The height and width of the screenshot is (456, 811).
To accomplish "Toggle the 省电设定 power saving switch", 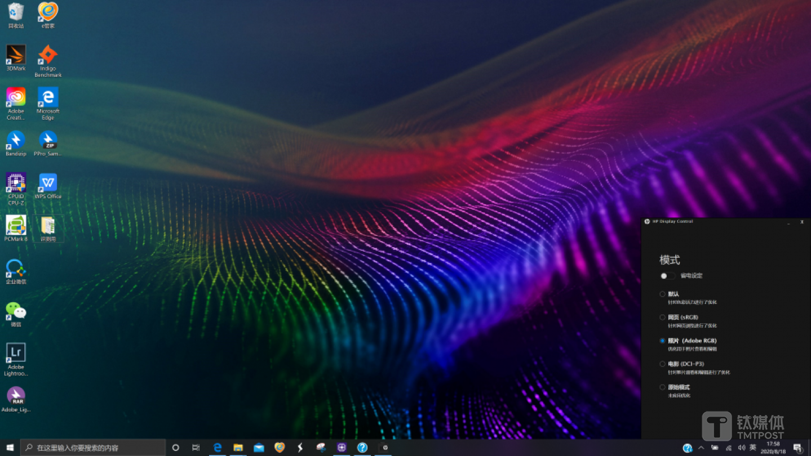I will [667, 276].
